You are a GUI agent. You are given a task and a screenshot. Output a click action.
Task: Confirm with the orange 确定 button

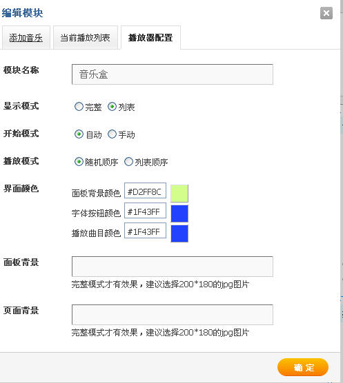pyautogui.click(x=303, y=367)
